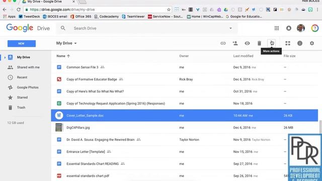Select the My Drive browser tab

pos(48,2)
